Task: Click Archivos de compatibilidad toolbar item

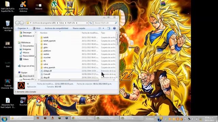Action: tap(57, 28)
